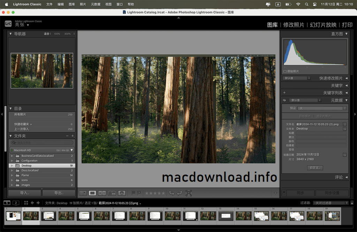Give the photo a three-star rating

point(155,193)
